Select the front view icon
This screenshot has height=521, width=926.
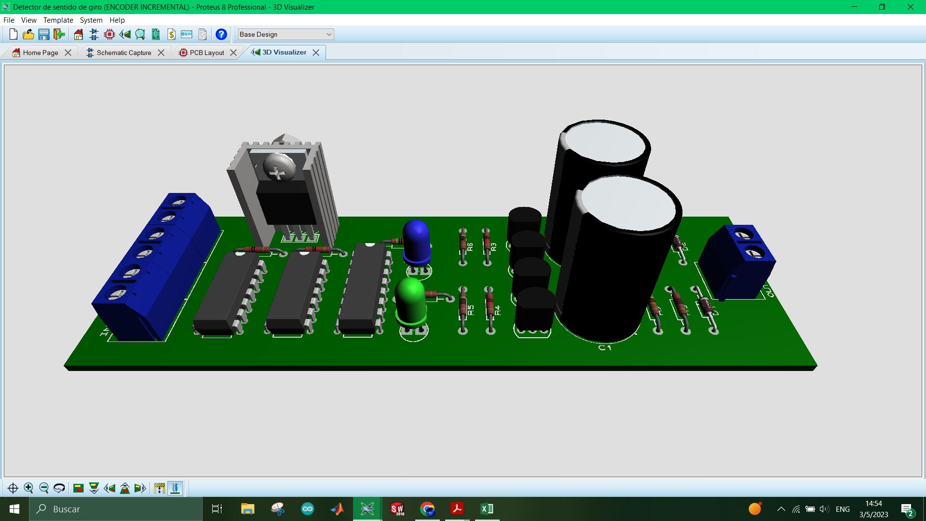pyautogui.click(x=94, y=488)
